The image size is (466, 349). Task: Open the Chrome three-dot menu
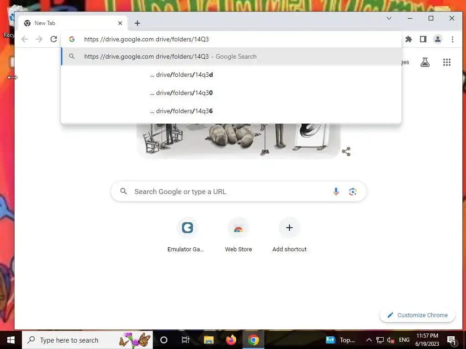coord(452,39)
